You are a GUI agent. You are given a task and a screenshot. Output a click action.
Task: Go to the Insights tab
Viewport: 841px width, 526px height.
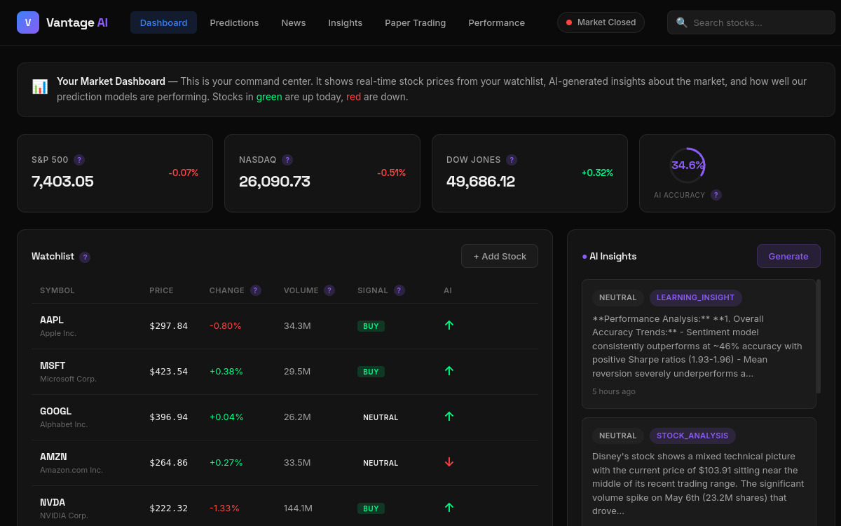coord(346,22)
